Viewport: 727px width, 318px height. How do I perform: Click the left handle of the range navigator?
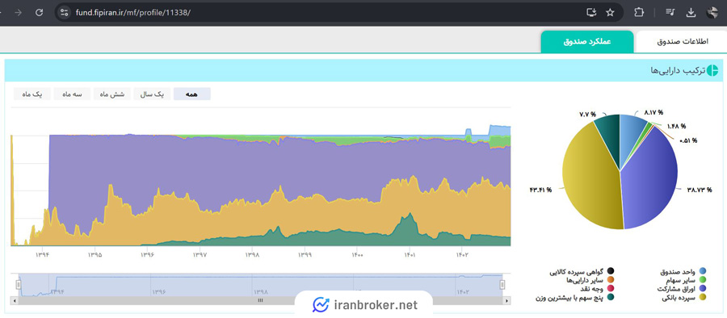click(x=19, y=285)
